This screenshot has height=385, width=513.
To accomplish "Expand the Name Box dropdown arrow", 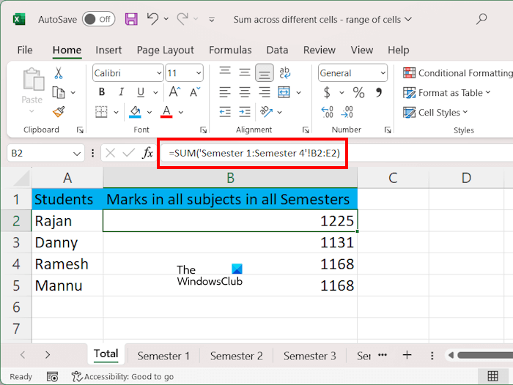I will pos(77,154).
